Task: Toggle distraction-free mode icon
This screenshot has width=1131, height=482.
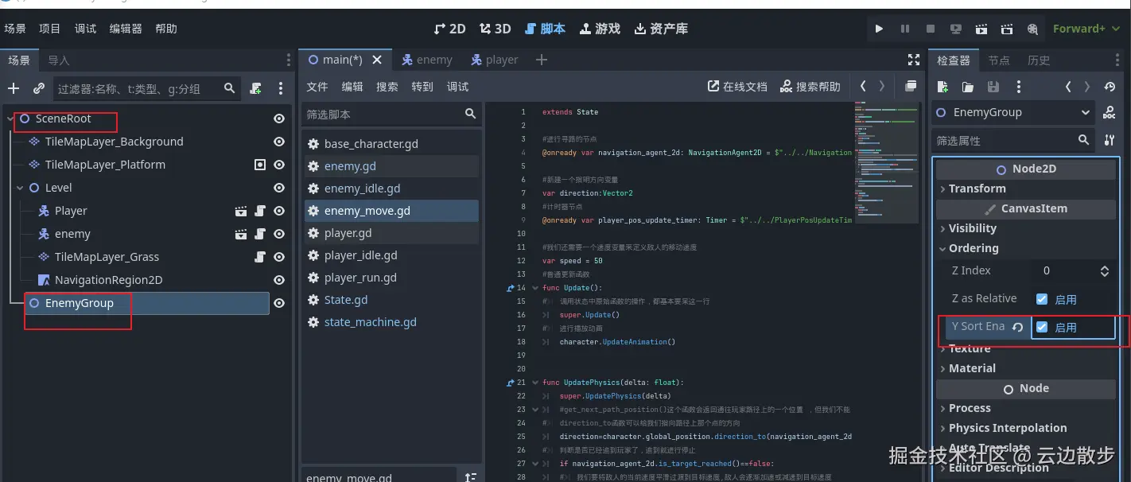Action: click(914, 60)
